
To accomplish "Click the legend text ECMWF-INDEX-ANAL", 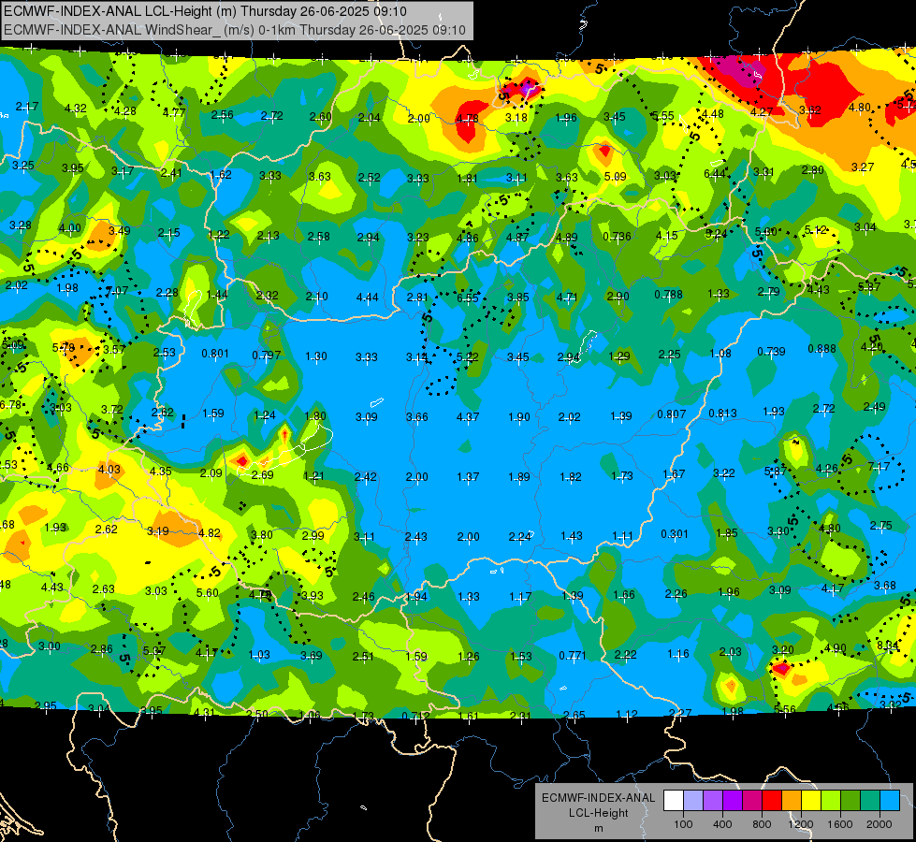I will [x=598, y=798].
